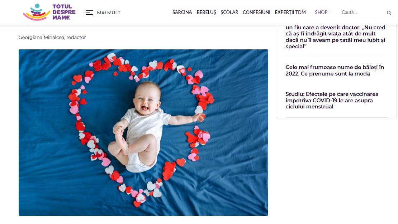This screenshot has height=224, width=398.
Task: Visit the SHOP link
Action: click(x=321, y=12)
